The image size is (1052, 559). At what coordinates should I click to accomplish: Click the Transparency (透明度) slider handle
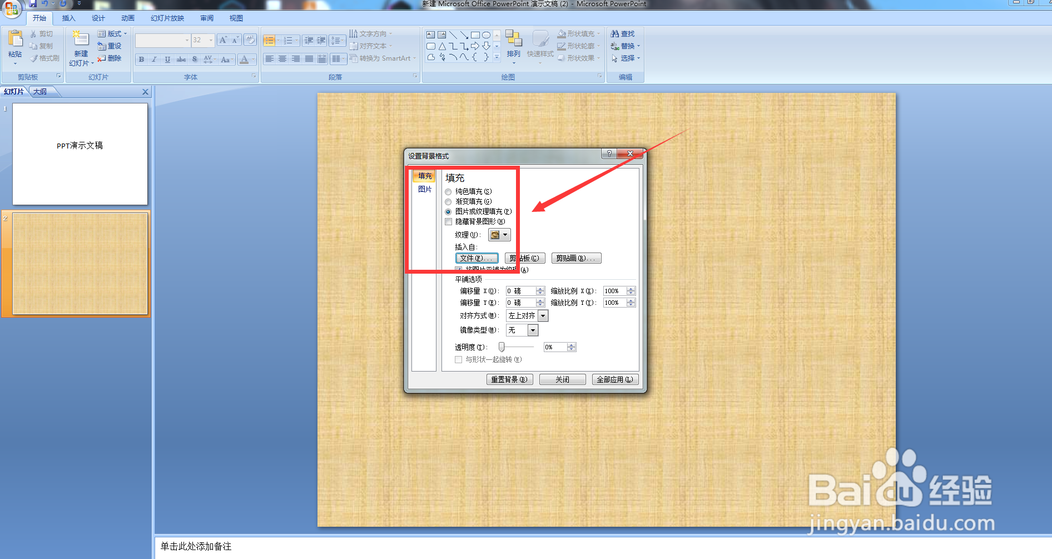502,347
